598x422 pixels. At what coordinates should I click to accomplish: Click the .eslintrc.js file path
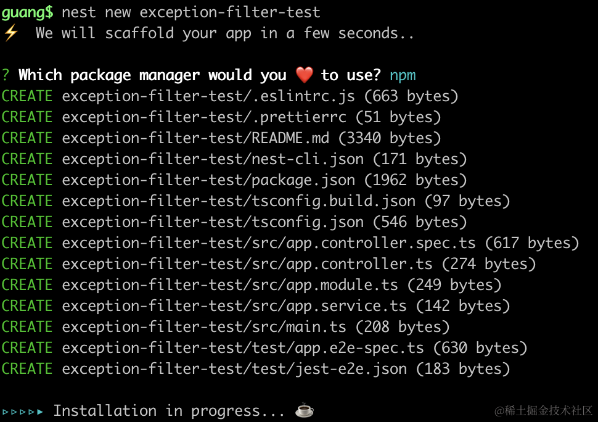click(208, 96)
